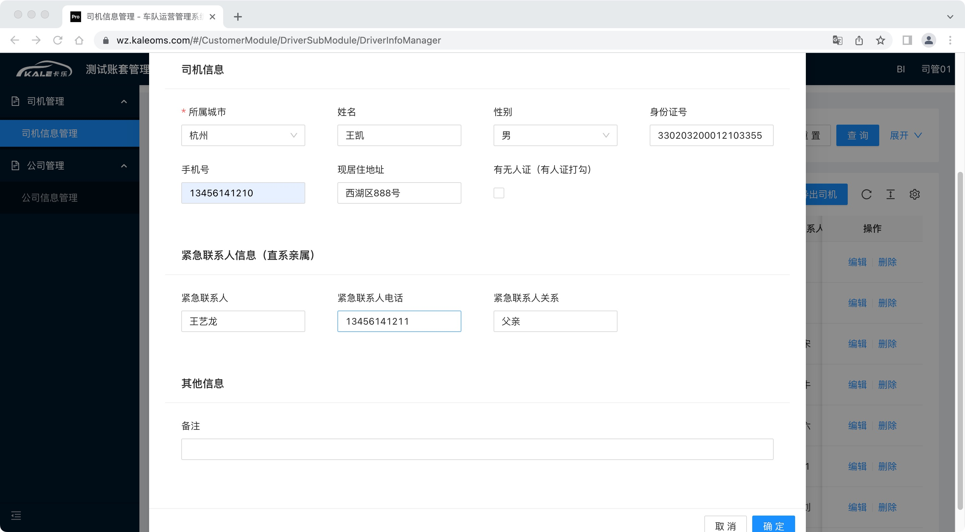Image resolution: width=965 pixels, height=532 pixels.
Task: Click the 紧急联系人电话 input field
Action: click(x=399, y=321)
